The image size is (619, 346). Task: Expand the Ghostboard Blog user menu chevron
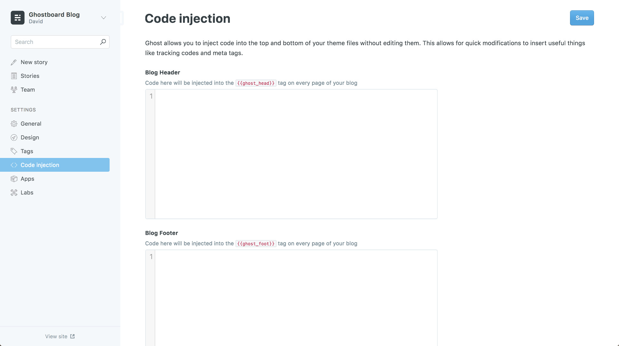(x=103, y=18)
